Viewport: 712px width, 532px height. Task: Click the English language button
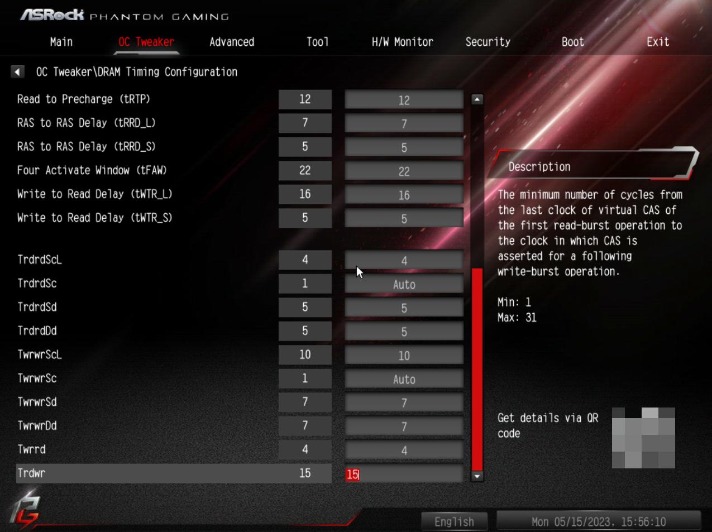point(454,521)
